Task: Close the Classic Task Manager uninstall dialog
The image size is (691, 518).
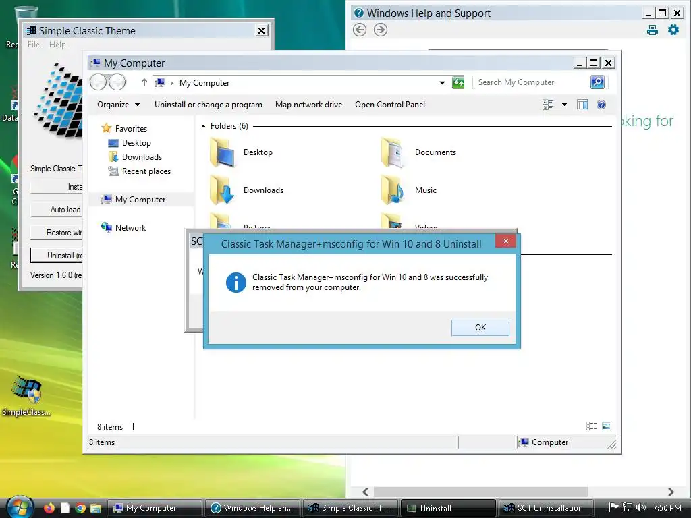Action: click(x=506, y=241)
